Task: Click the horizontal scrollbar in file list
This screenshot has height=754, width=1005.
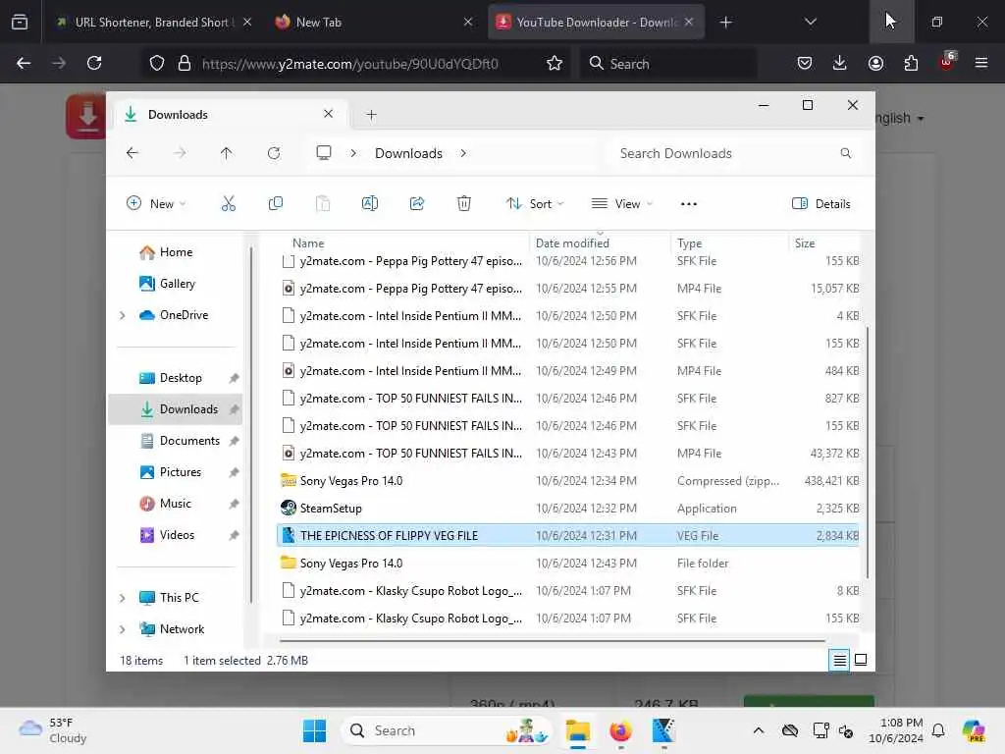Action: [552, 640]
